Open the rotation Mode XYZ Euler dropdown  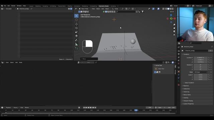click(201, 72)
